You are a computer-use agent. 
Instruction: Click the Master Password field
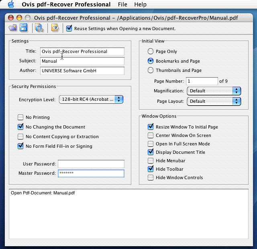click(91, 173)
